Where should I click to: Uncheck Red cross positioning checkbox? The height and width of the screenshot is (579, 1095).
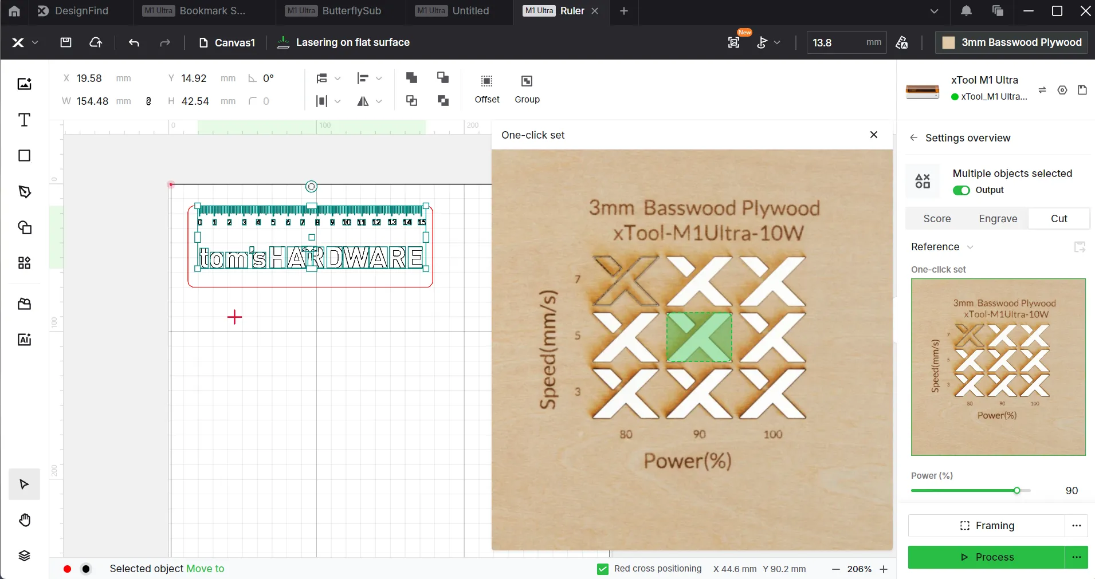coord(602,569)
